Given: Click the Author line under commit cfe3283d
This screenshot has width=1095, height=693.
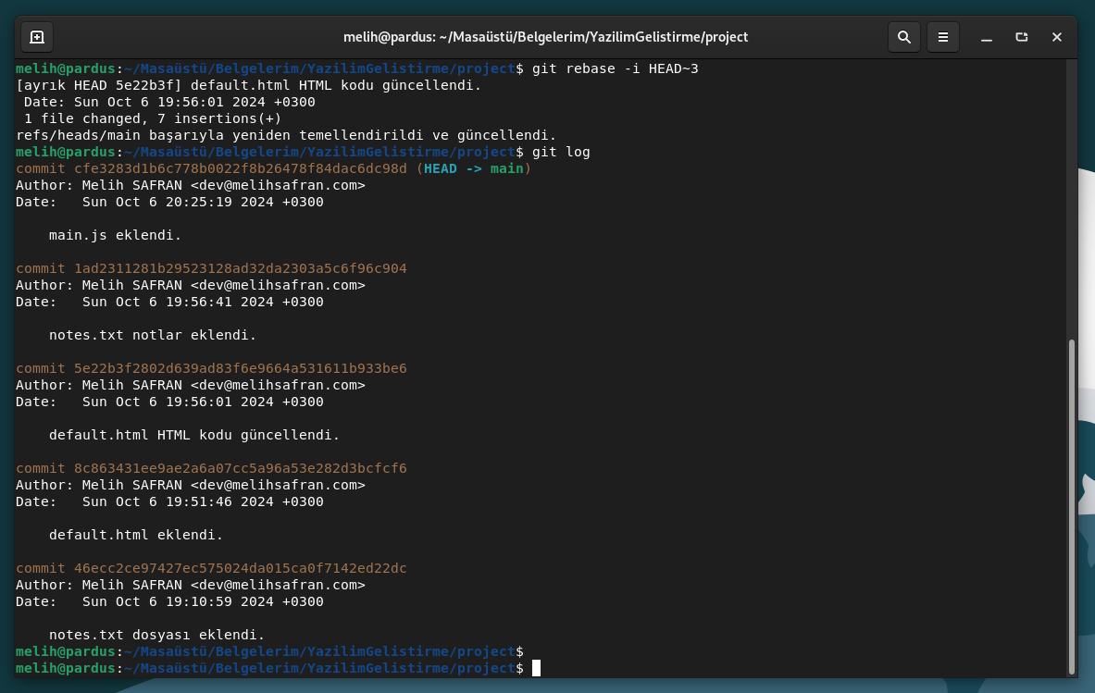Looking at the screenshot, I should pos(191,185).
